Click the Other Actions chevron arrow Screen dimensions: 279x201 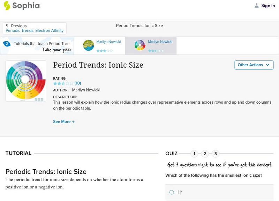267,65
